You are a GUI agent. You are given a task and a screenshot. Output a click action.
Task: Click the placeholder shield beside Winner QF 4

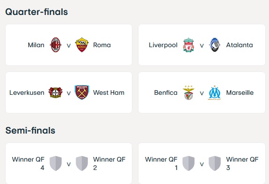[56, 163]
